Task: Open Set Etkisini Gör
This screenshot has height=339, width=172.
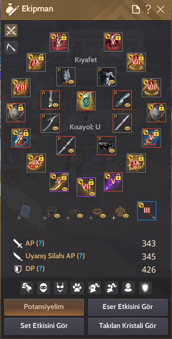Action: pyautogui.click(x=44, y=326)
